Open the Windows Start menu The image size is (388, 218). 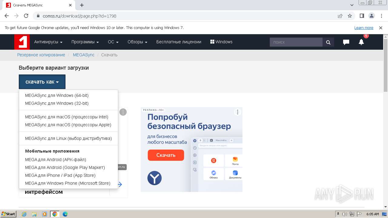tap(8, 214)
